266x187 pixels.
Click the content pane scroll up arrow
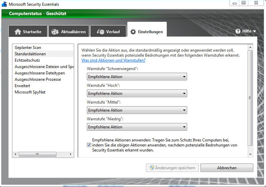(x=250, y=47)
